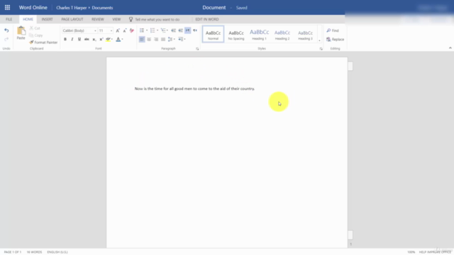Toggle Align Left paragraph alignment
The height and width of the screenshot is (255, 454).
[142, 40]
